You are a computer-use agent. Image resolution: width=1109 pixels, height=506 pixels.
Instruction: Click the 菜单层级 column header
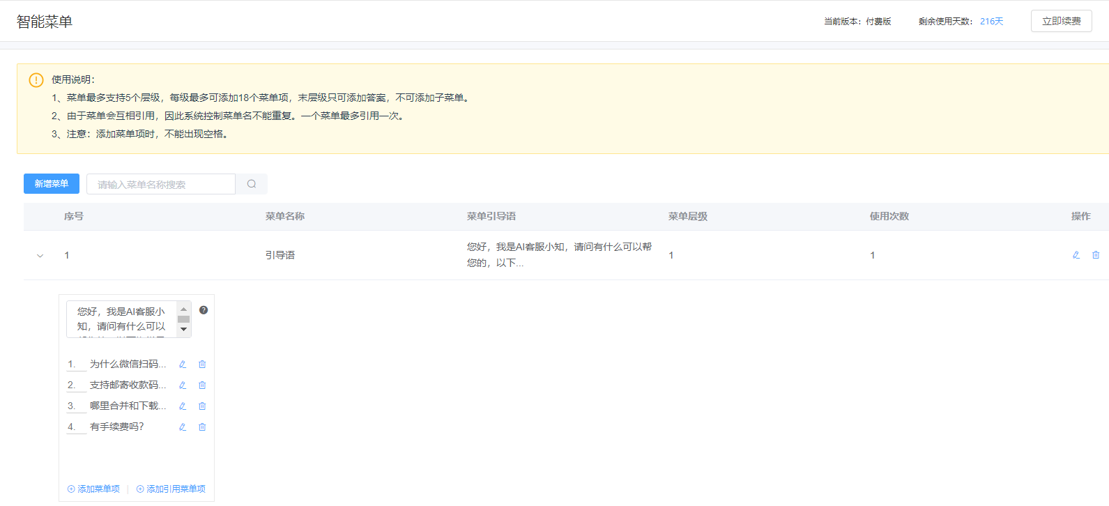coord(688,217)
